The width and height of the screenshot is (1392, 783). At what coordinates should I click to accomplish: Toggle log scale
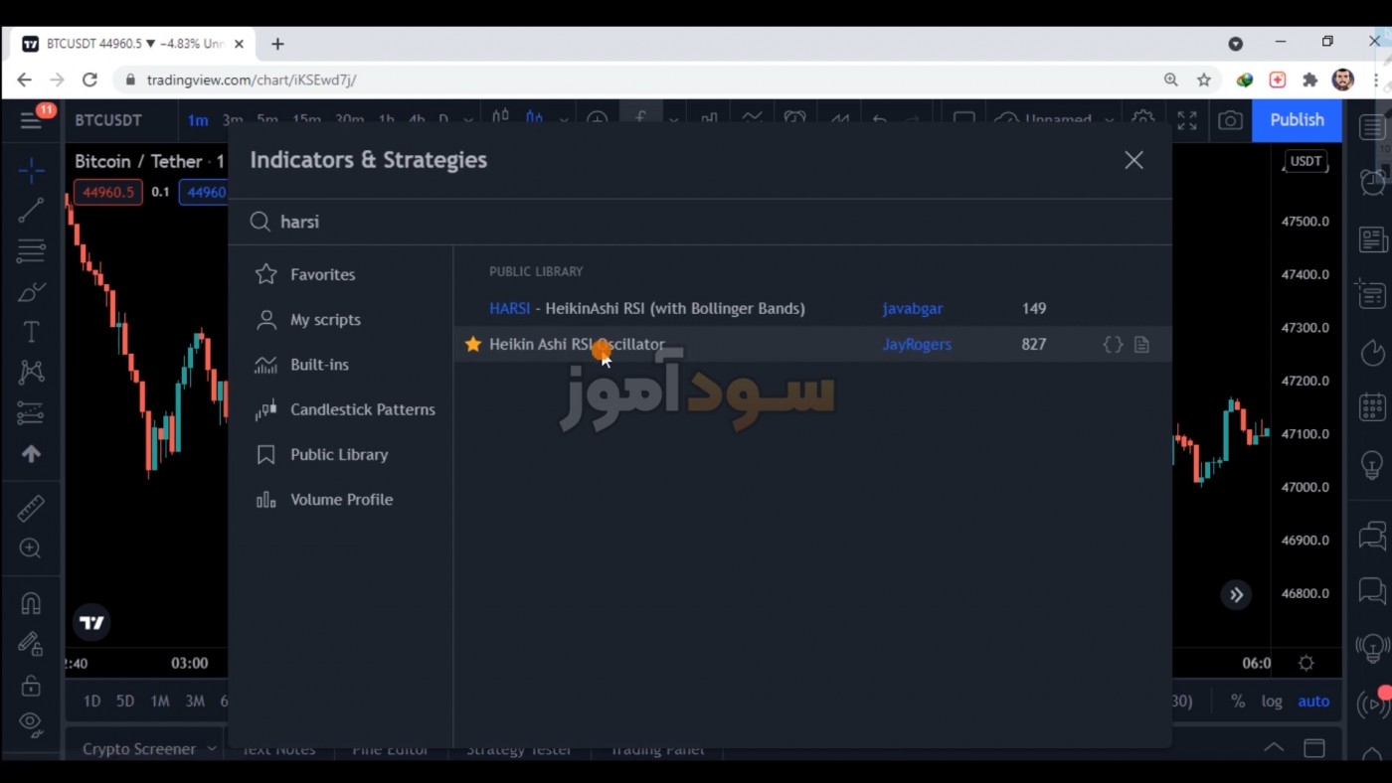(x=1272, y=702)
